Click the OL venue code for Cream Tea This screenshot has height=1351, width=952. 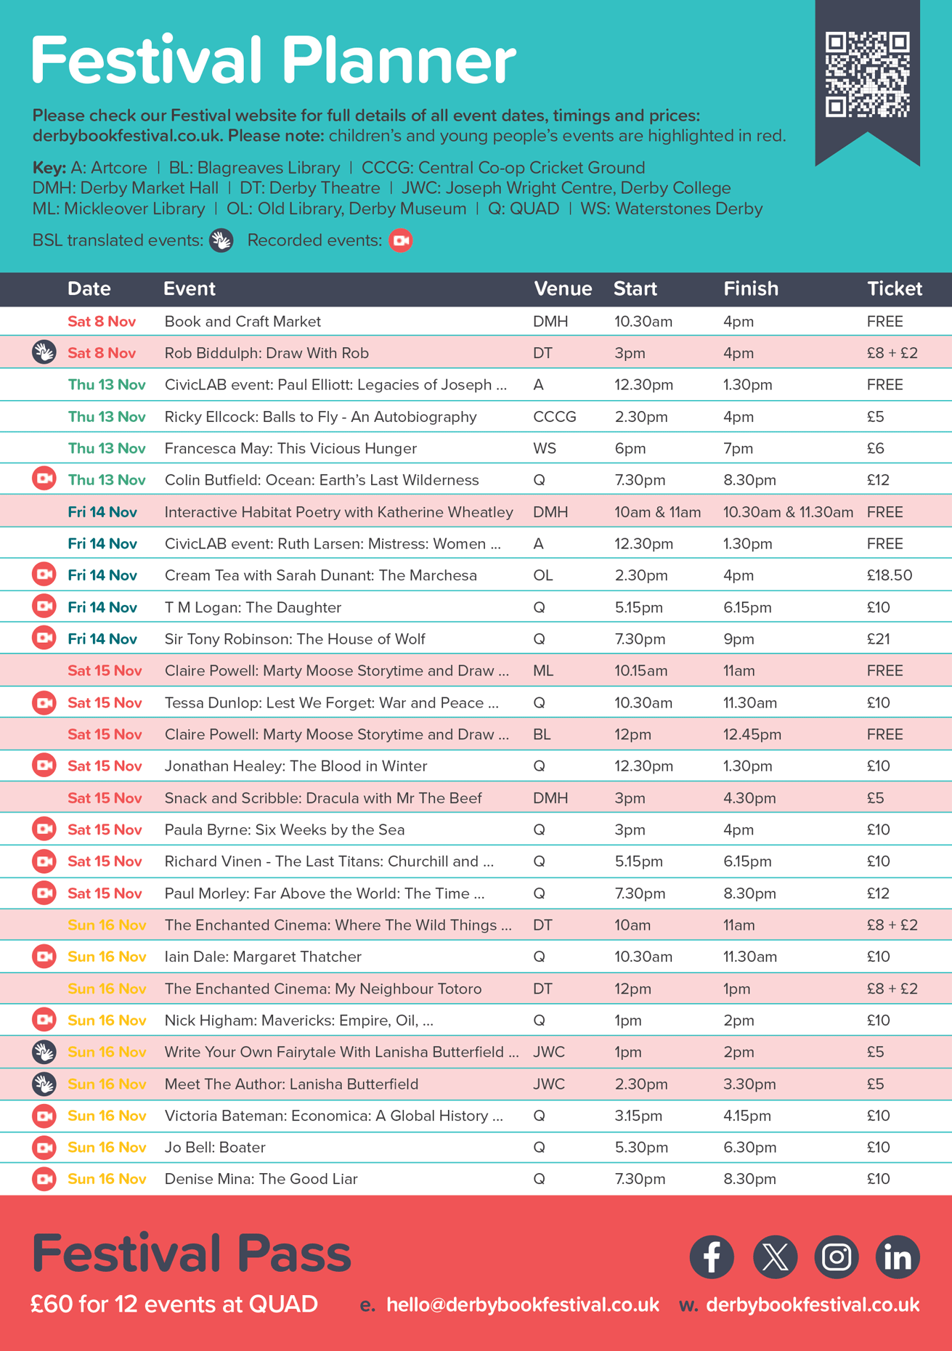pos(543,575)
